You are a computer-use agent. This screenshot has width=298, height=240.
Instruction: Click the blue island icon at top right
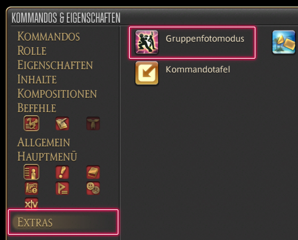tap(284, 42)
